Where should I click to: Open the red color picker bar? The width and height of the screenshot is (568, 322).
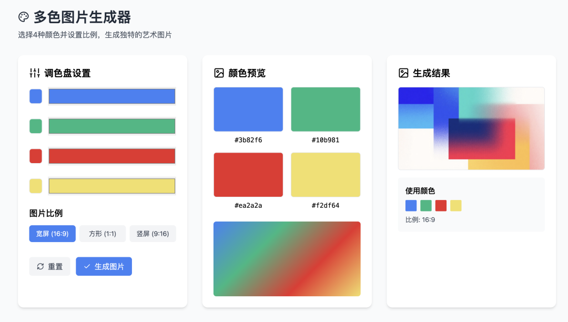click(112, 156)
